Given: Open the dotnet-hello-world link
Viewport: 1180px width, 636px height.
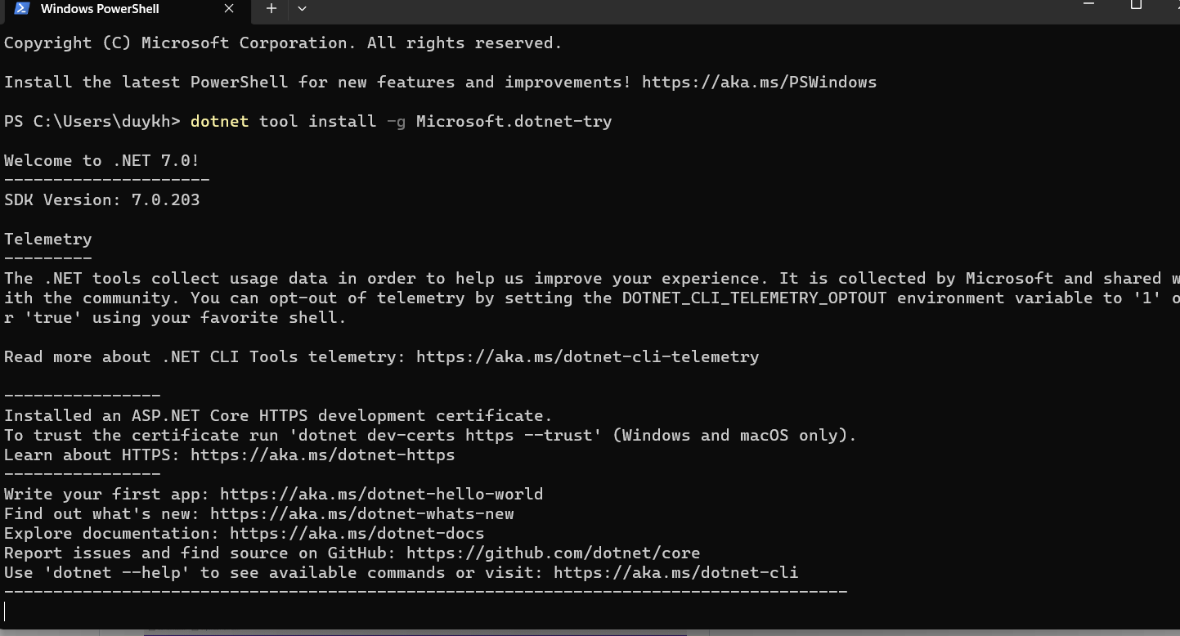Looking at the screenshot, I should [x=381, y=494].
